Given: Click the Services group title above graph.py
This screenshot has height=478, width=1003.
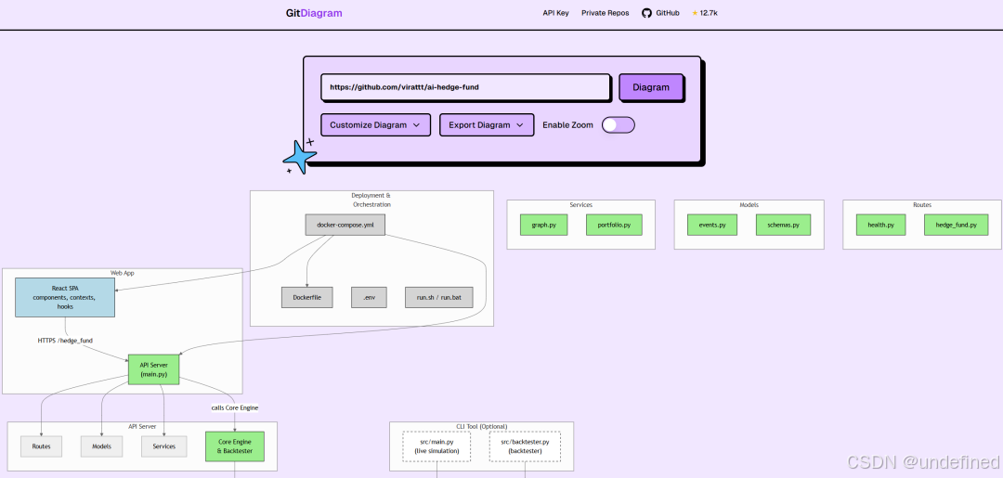Looking at the screenshot, I should [x=580, y=205].
